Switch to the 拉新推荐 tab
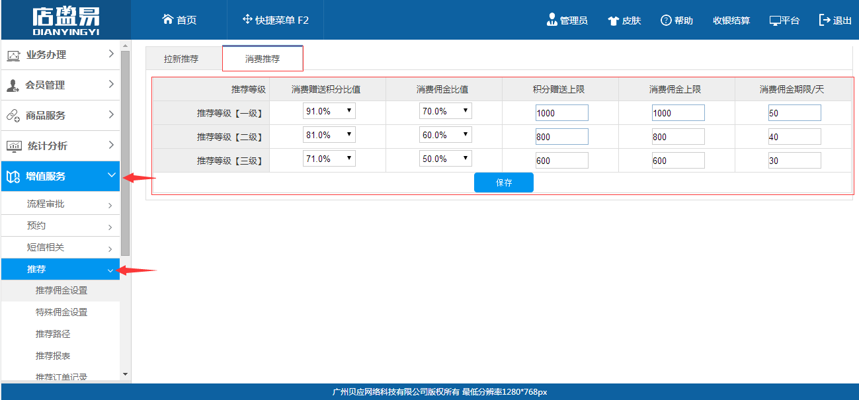 [x=181, y=59]
